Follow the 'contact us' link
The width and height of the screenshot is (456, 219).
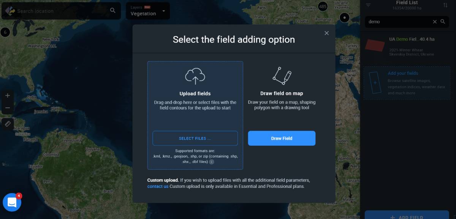click(x=158, y=186)
